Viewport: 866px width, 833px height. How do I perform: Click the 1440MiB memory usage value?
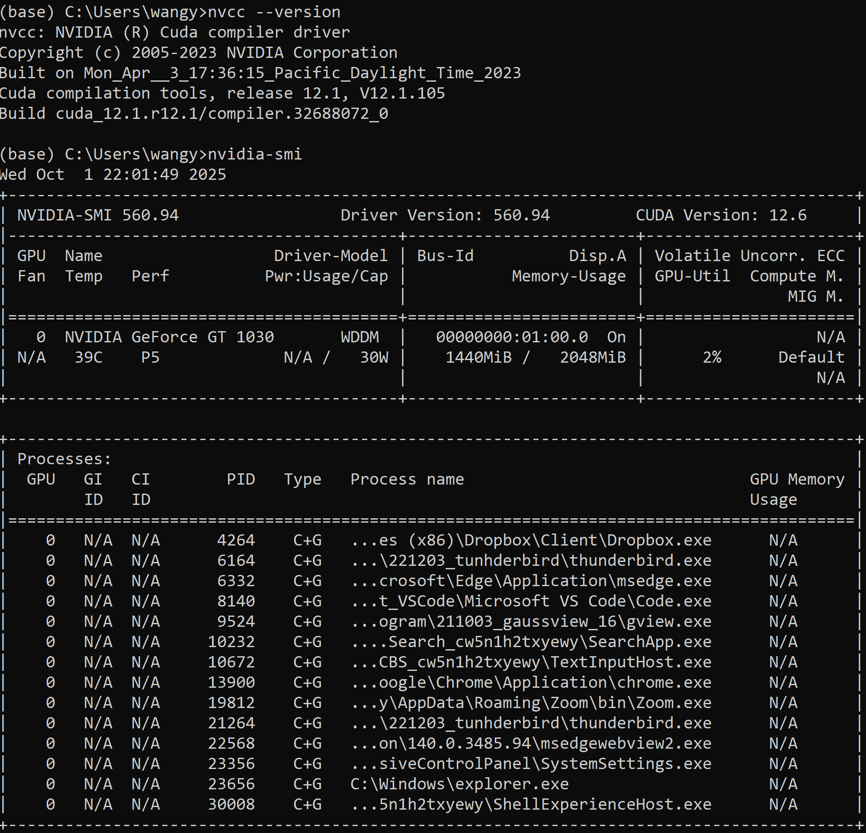[478, 357]
